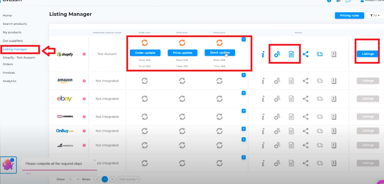This screenshot has width=384, height=184.
Task: Click Amazon settings gears icon
Action: click(x=277, y=81)
